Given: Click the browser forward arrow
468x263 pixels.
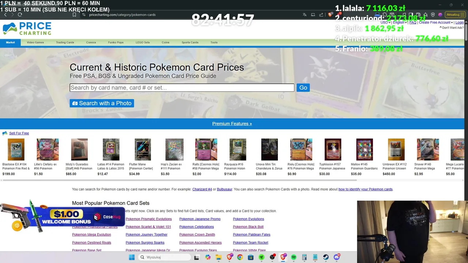Looking at the screenshot, I should point(12,15).
